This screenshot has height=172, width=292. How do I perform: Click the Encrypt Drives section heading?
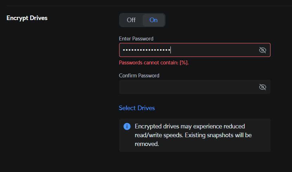pos(27,18)
